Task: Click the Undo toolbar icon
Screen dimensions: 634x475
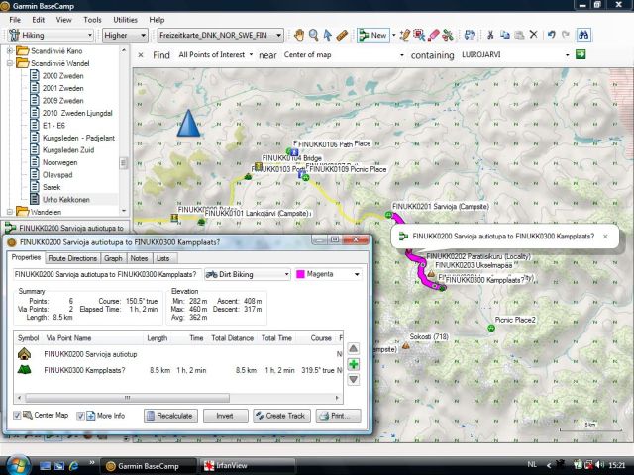Action: tap(550, 35)
